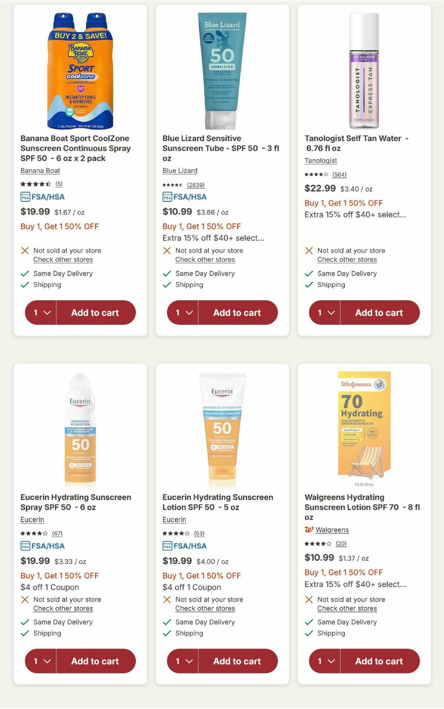The height and width of the screenshot is (709, 444).
Task: Click the (564) reviews link for Tanologist
Action: coord(340,174)
